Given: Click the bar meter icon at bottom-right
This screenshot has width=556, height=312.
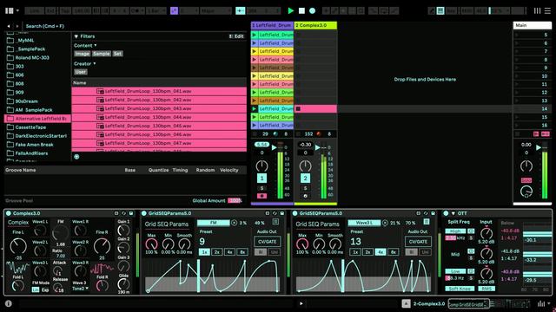Looking at the screenshot, I should 541,303.
